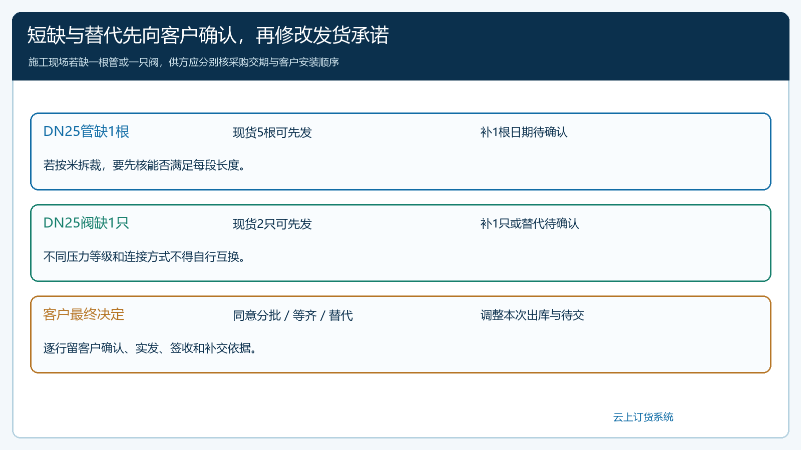Click the '客户最终决定' card title
Viewport: 801px width, 450px height.
pos(84,314)
